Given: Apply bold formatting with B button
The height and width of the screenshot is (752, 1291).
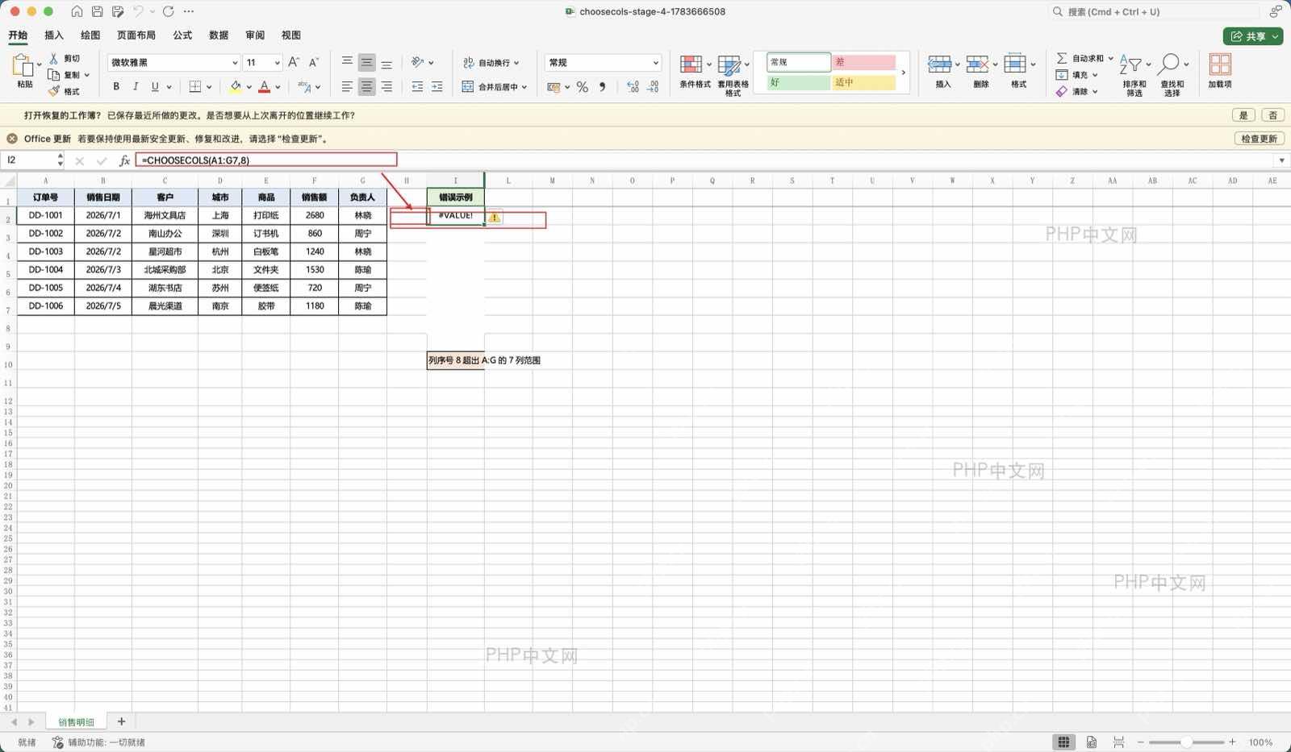Looking at the screenshot, I should pos(116,86).
